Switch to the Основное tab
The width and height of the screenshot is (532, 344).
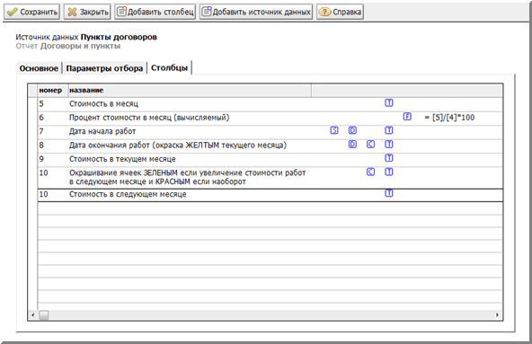[x=39, y=68]
